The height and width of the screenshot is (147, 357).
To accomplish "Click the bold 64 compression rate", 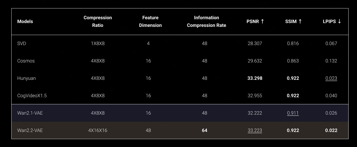I will [204, 130].
